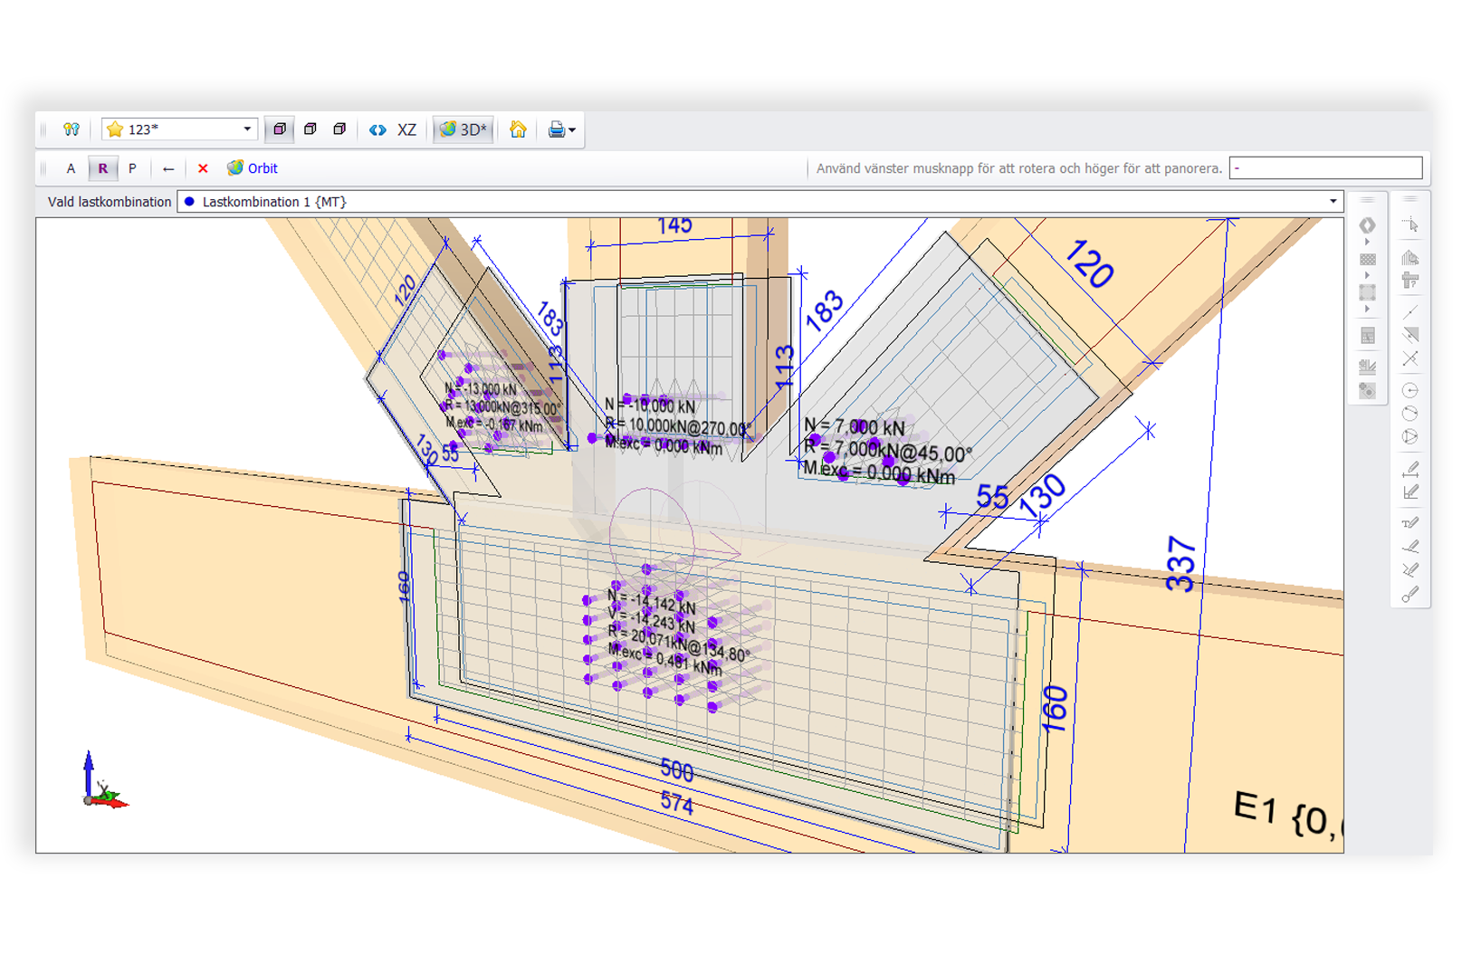Select the A mode item
This screenshot has height=974, width=1481.
tap(72, 168)
